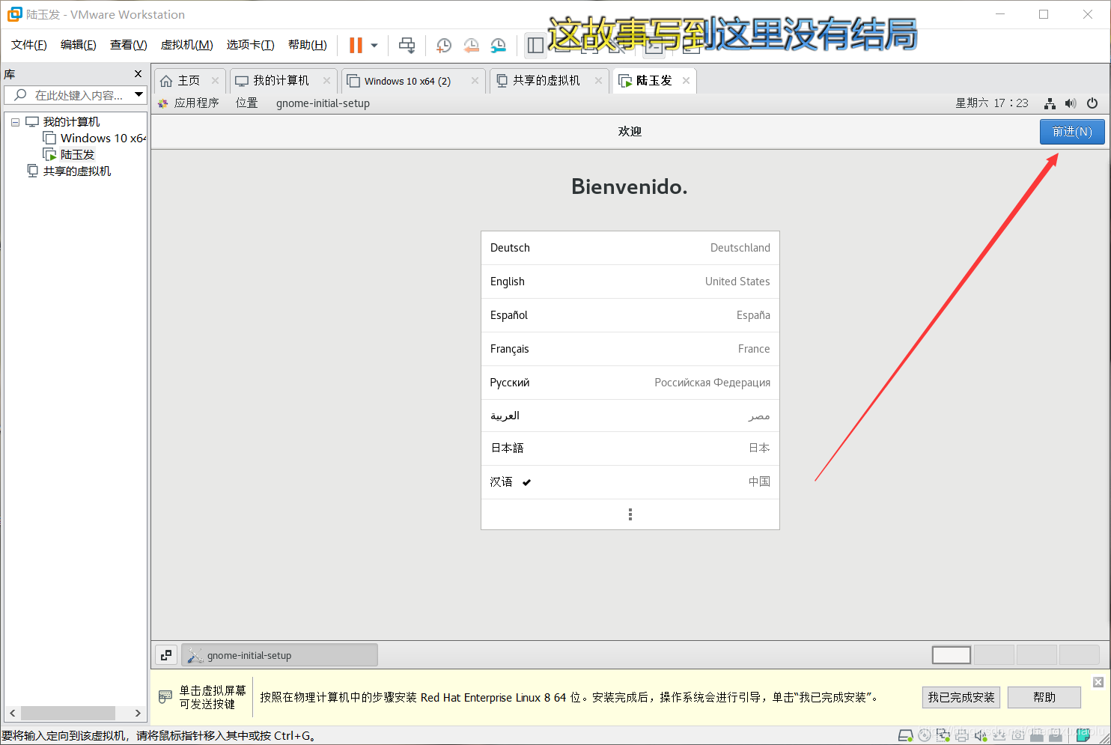Click the orange pause virtual machine icon
1111x745 pixels.
pyautogui.click(x=356, y=45)
